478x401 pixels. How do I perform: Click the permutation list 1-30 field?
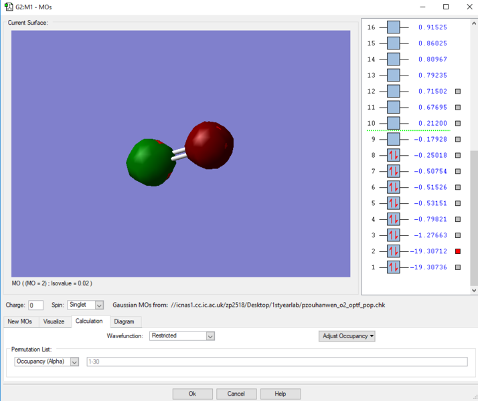(x=276, y=362)
